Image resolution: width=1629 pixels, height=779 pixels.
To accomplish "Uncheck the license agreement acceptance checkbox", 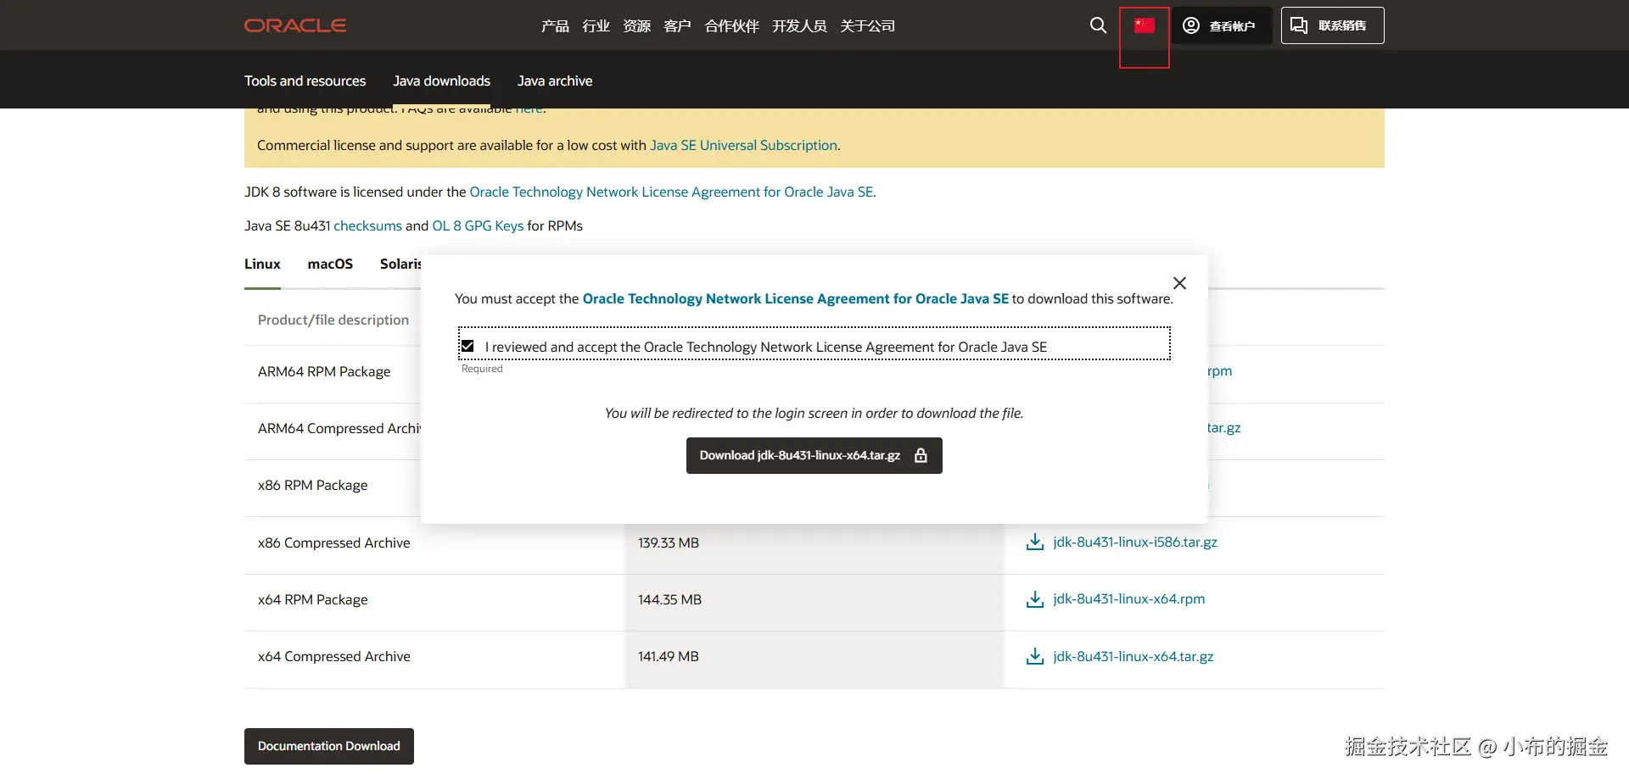I will coord(467,346).
